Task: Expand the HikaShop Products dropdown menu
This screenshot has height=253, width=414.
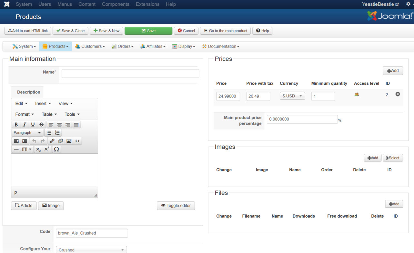Action: tap(56, 46)
